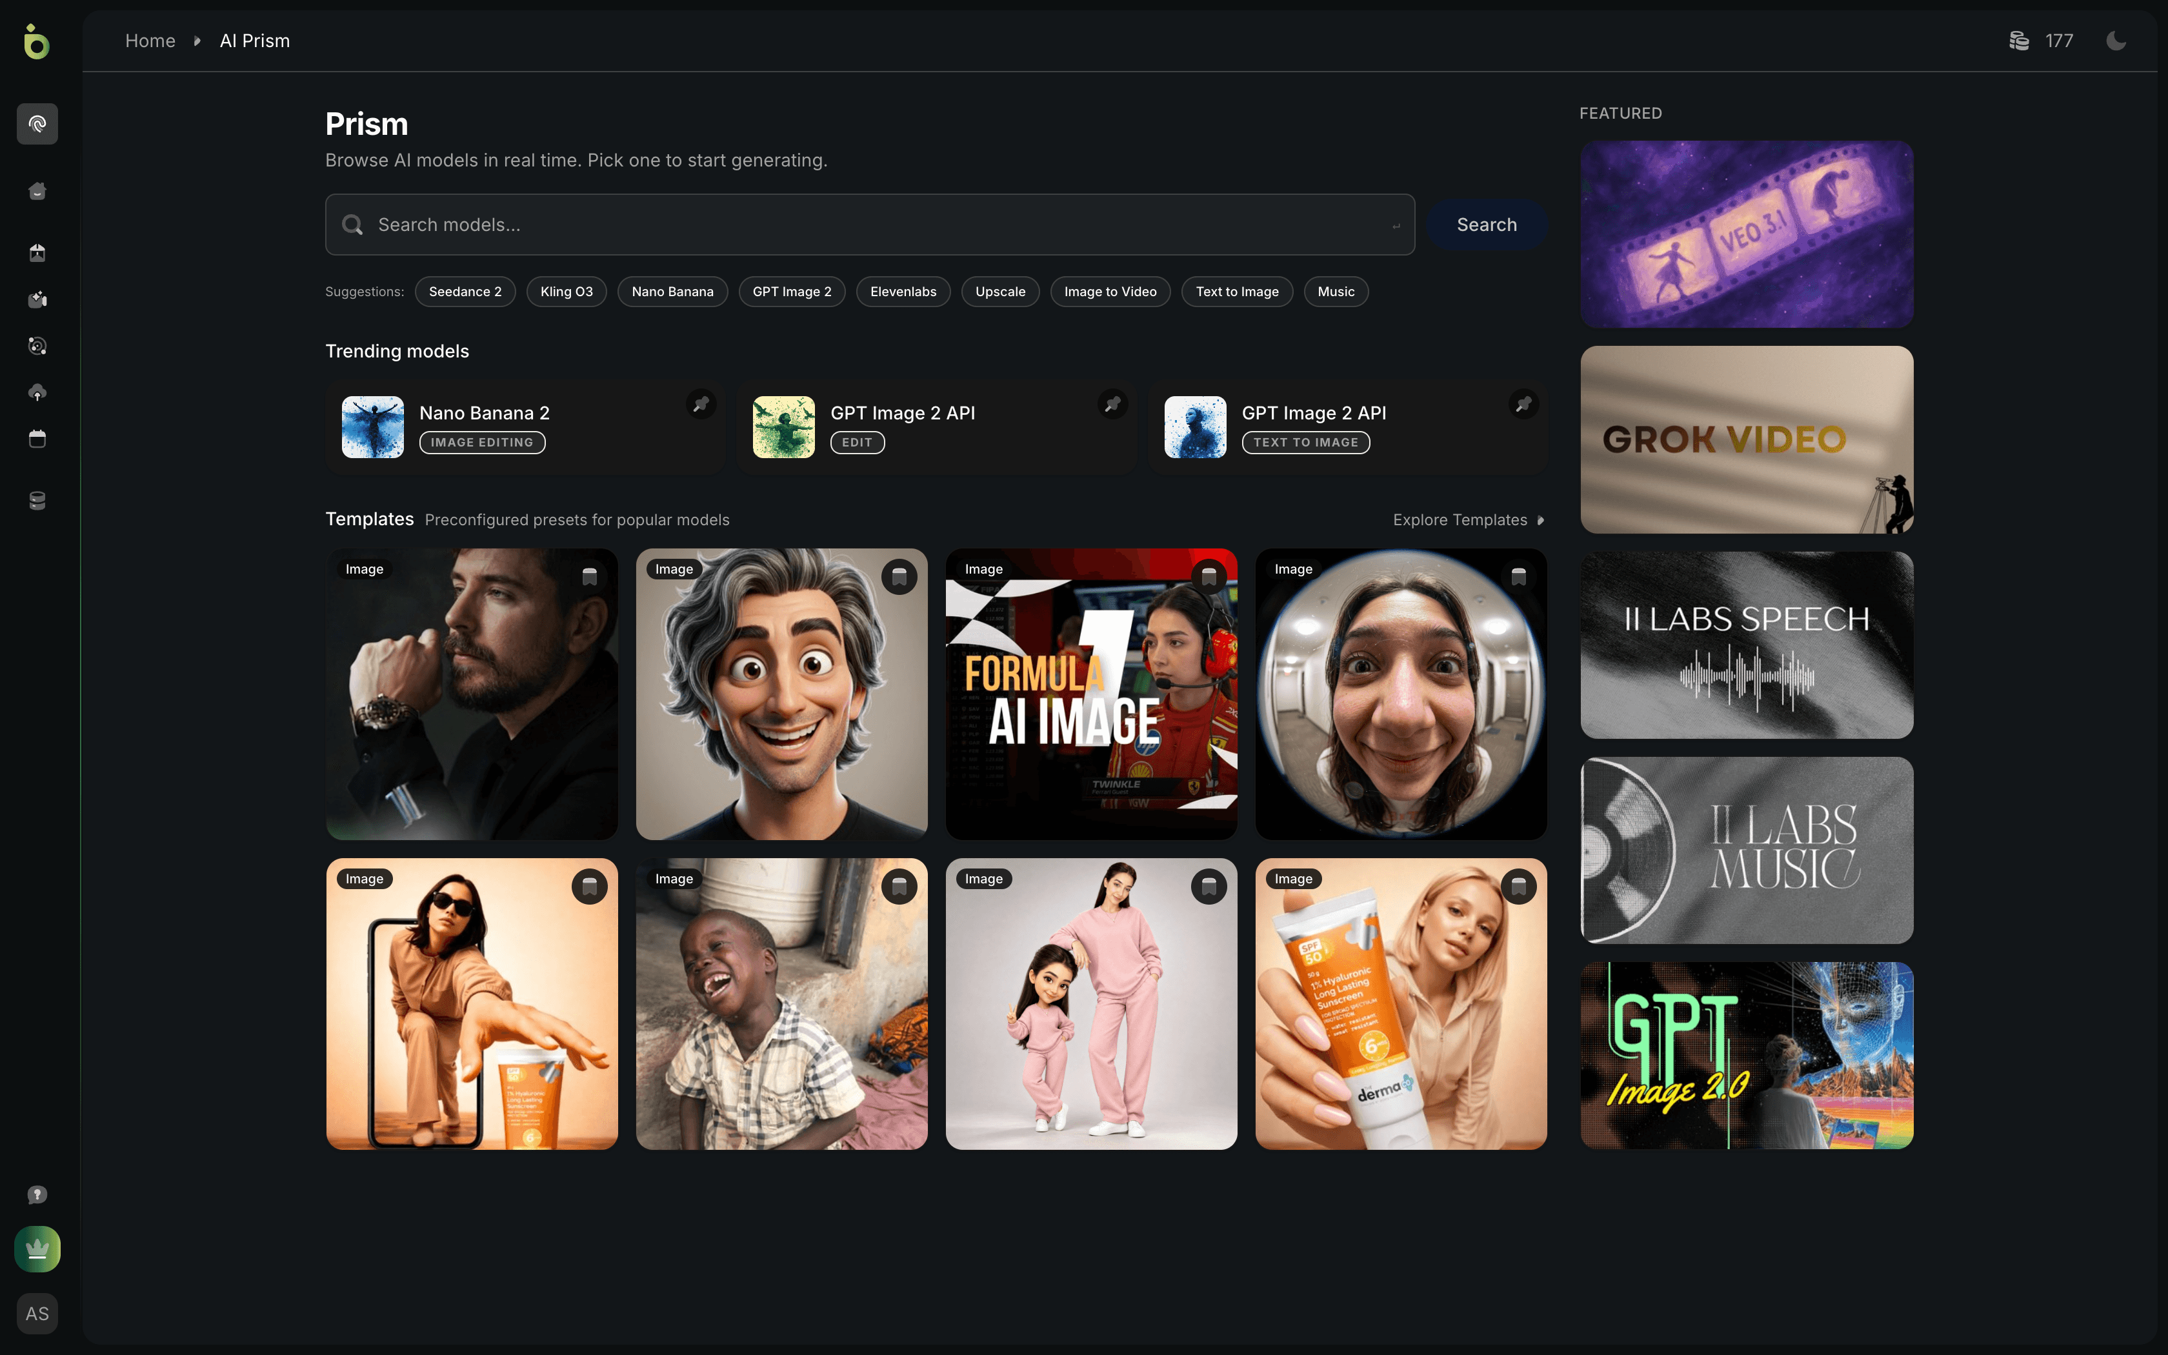Open the GPT Image 2.0 featured card
This screenshot has width=2168, height=1355.
[x=1746, y=1055]
